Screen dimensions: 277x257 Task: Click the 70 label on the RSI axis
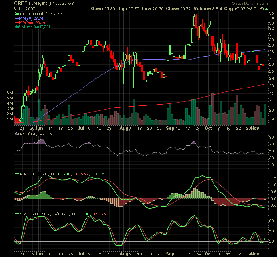[271, 144]
